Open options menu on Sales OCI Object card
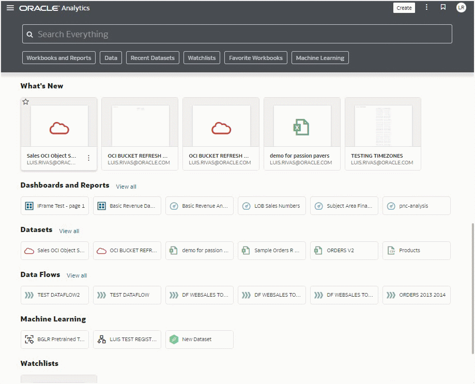Screen dimensions: 475x384 88,159
